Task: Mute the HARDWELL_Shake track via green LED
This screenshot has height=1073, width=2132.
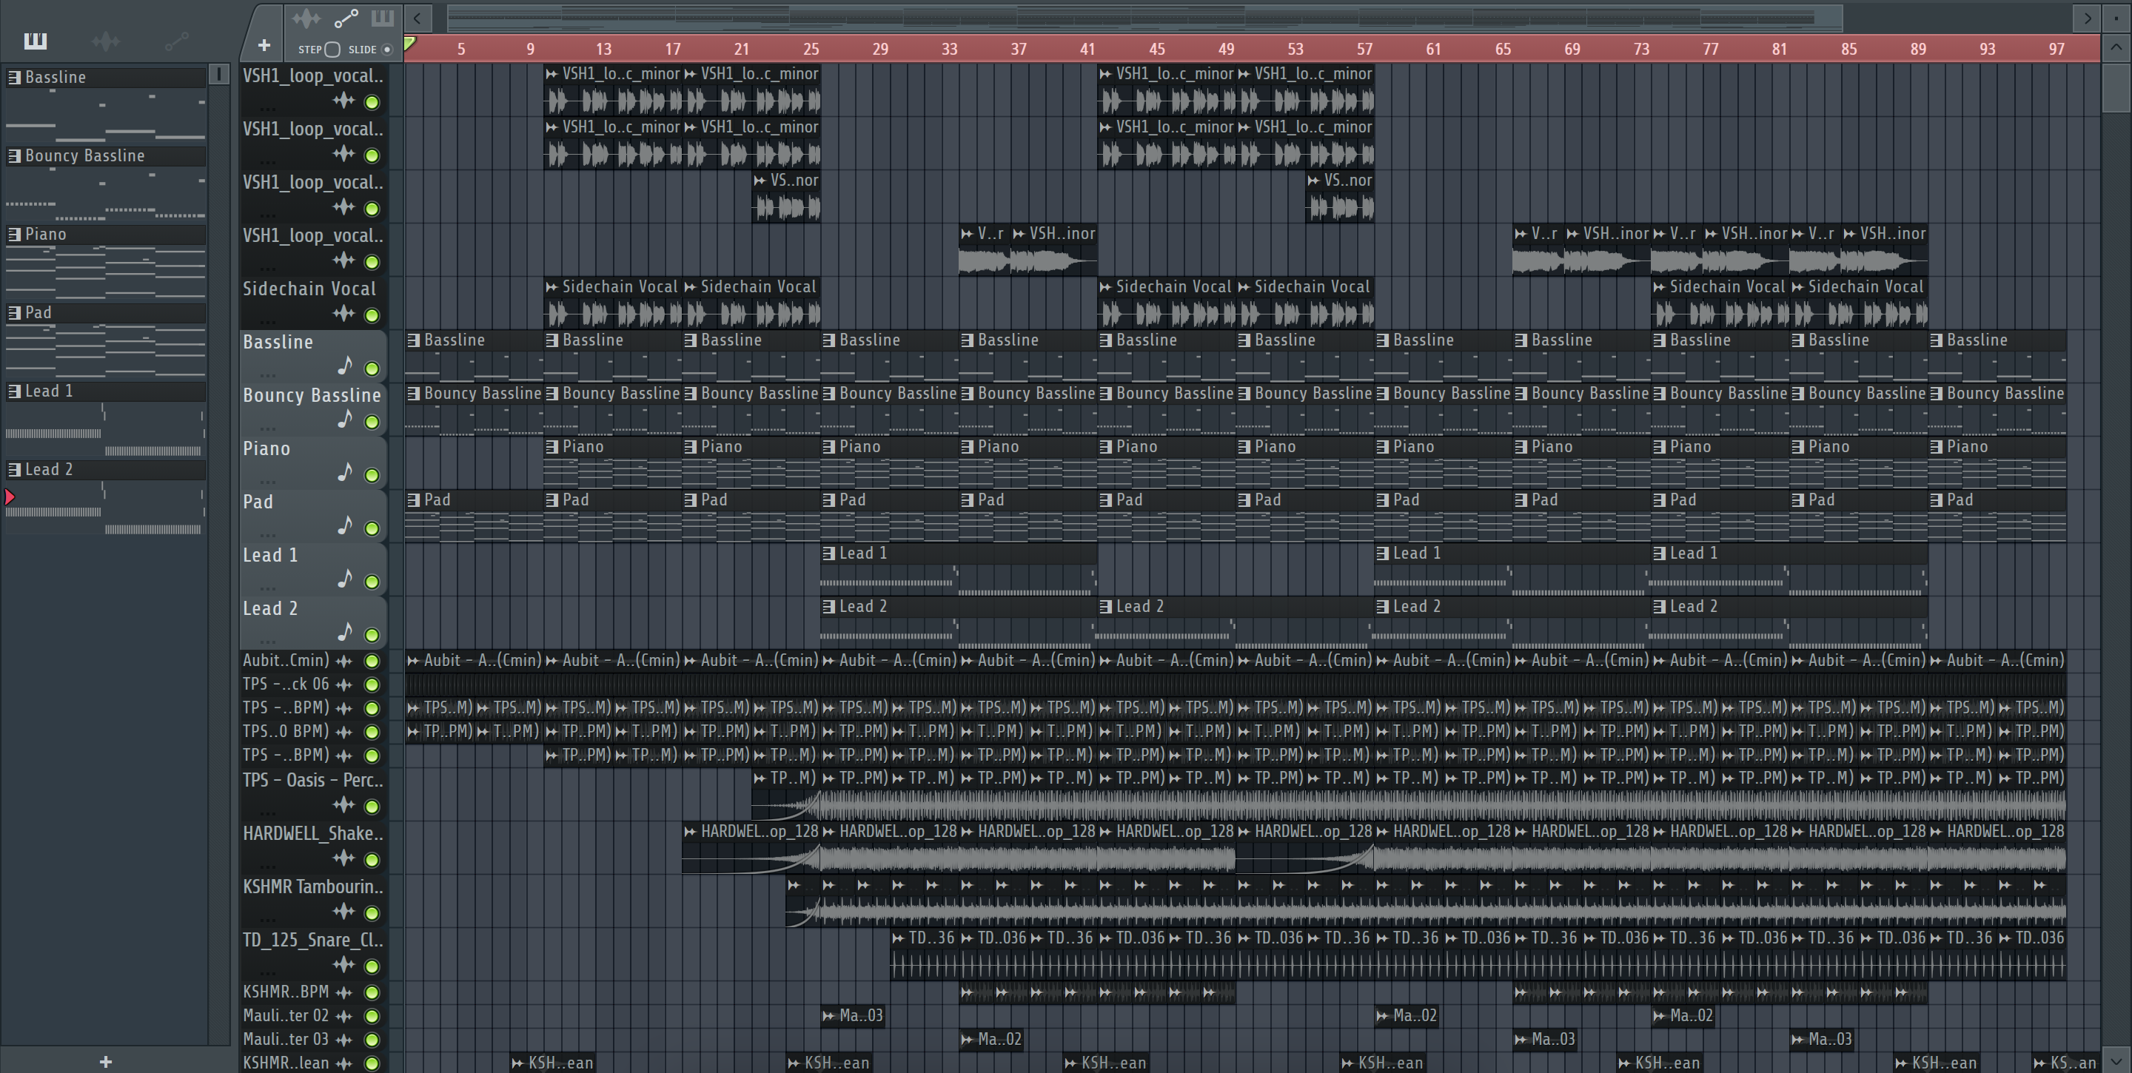Action: click(x=372, y=861)
